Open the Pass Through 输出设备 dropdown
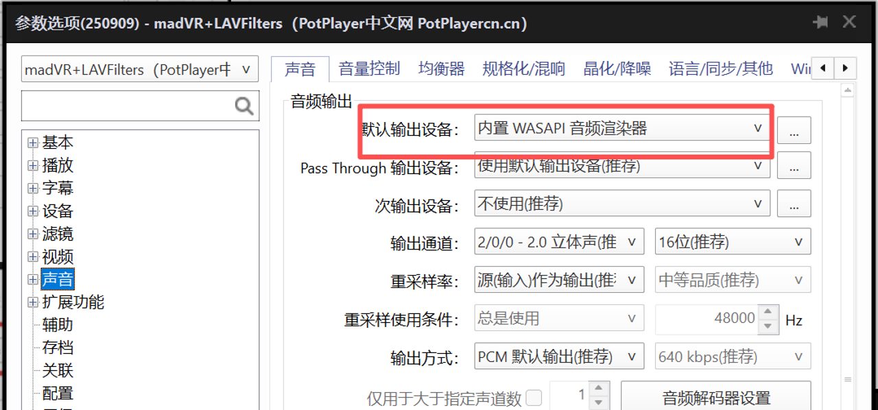This screenshot has height=410, width=878. (x=622, y=165)
